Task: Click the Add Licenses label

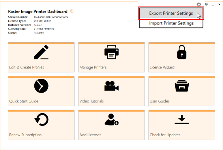Action: [x=90, y=135]
